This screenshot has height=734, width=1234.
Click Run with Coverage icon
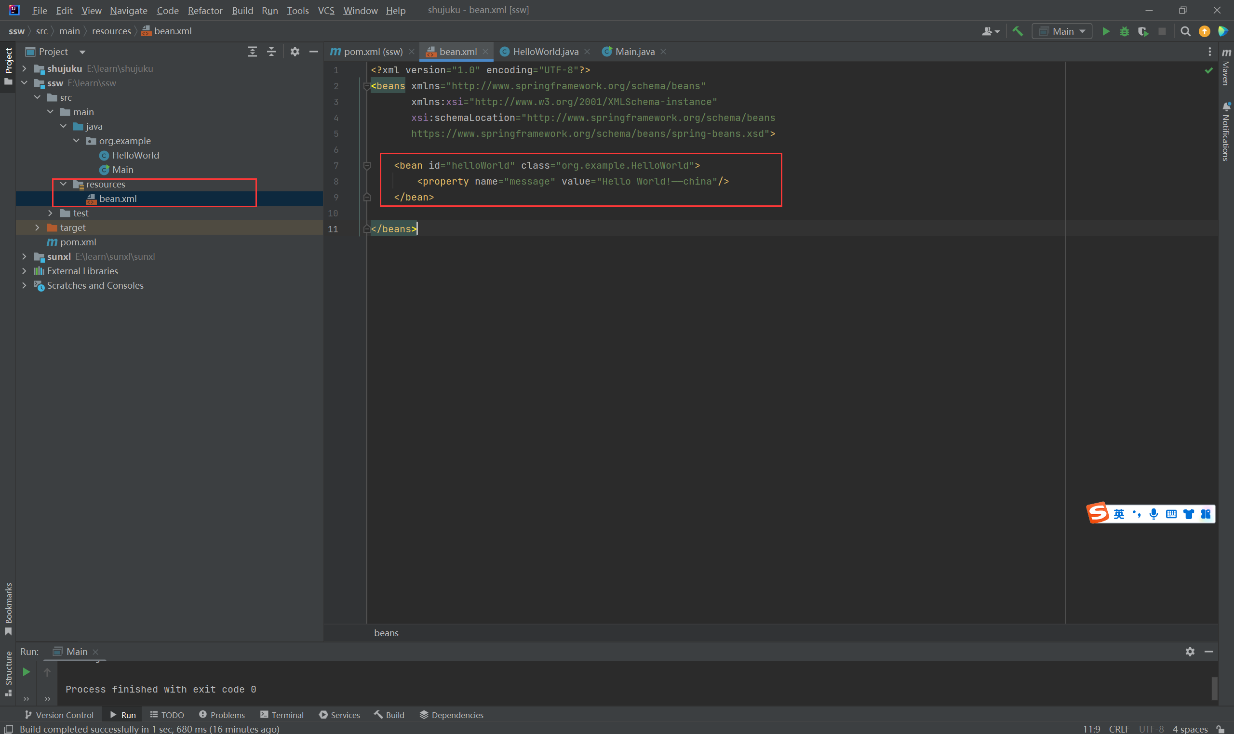coord(1142,31)
